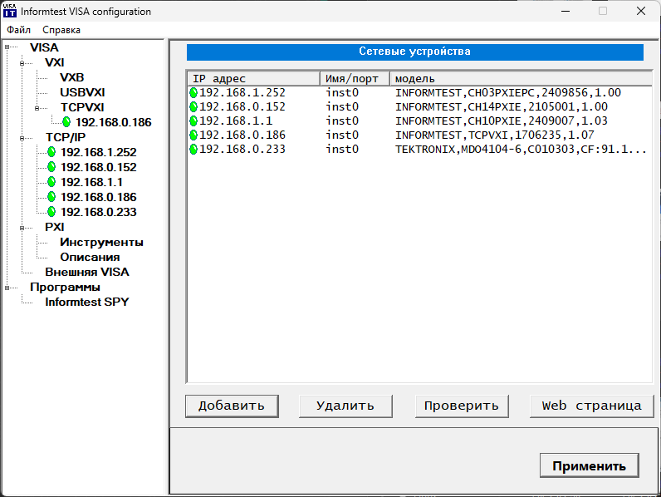Click the Добавить button
The height and width of the screenshot is (497, 661).
point(232,406)
